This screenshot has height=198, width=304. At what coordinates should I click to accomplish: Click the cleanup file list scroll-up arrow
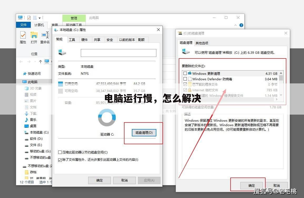(x=281, y=73)
